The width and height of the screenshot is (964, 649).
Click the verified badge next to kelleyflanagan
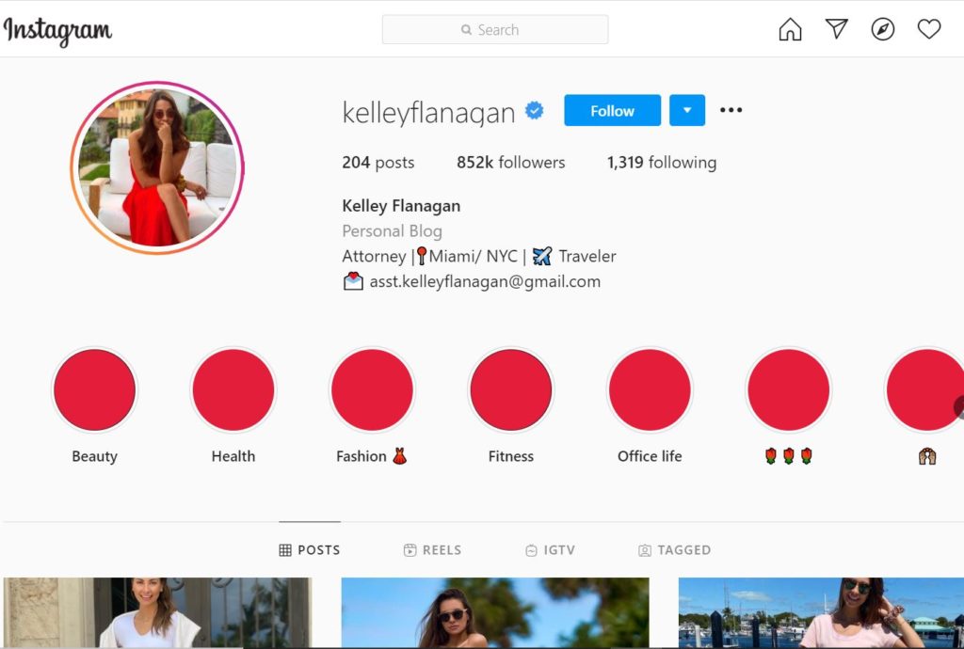[535, 111]
